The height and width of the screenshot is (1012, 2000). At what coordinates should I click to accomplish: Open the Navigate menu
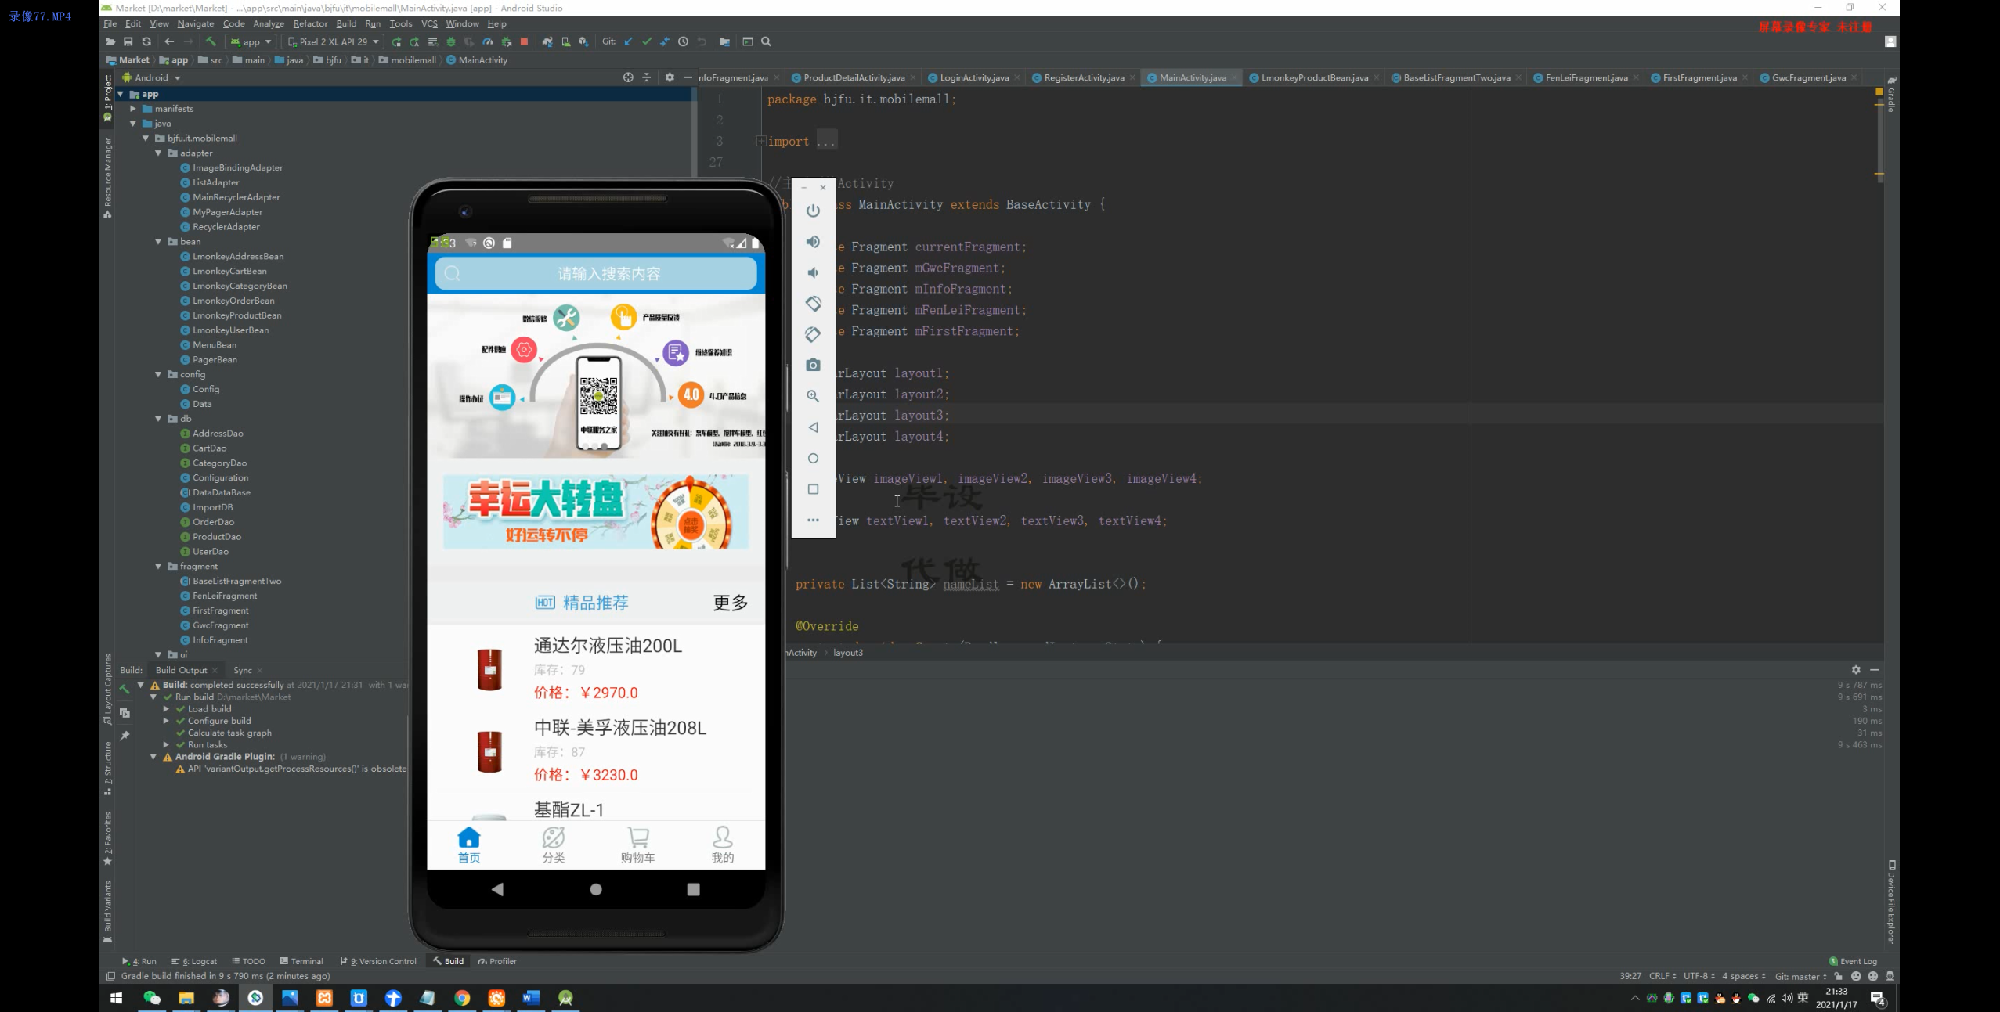(x=196, y=23)
